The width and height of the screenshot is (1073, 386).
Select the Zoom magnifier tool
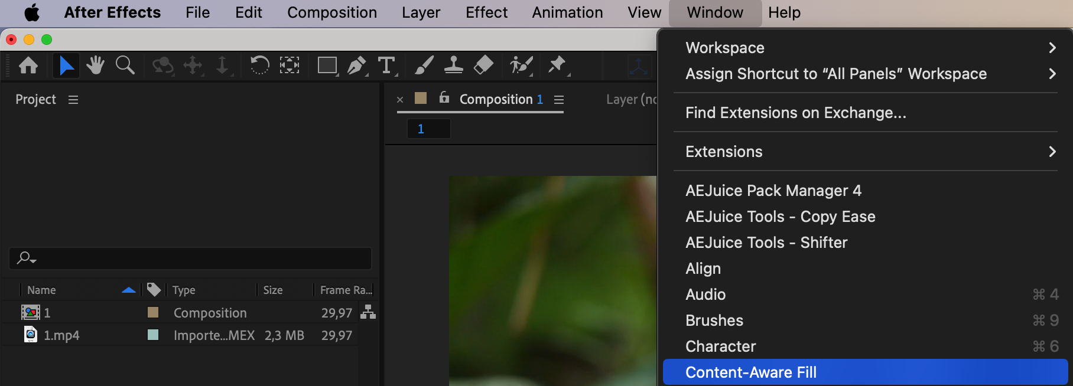click(x=125, y=65)
